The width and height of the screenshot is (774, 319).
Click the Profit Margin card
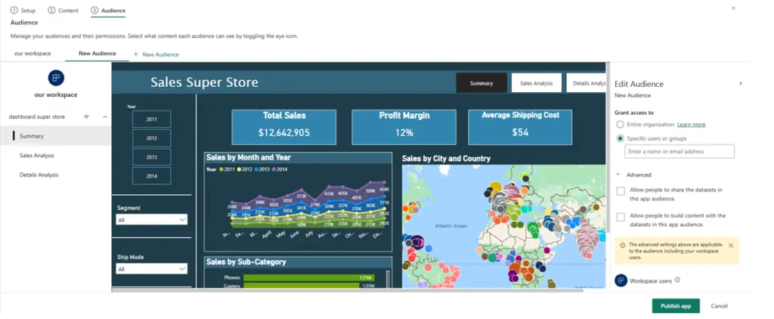click(404, 127)
